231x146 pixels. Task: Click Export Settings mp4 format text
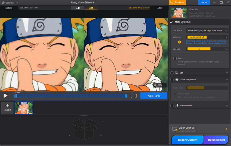click(188, 131)
